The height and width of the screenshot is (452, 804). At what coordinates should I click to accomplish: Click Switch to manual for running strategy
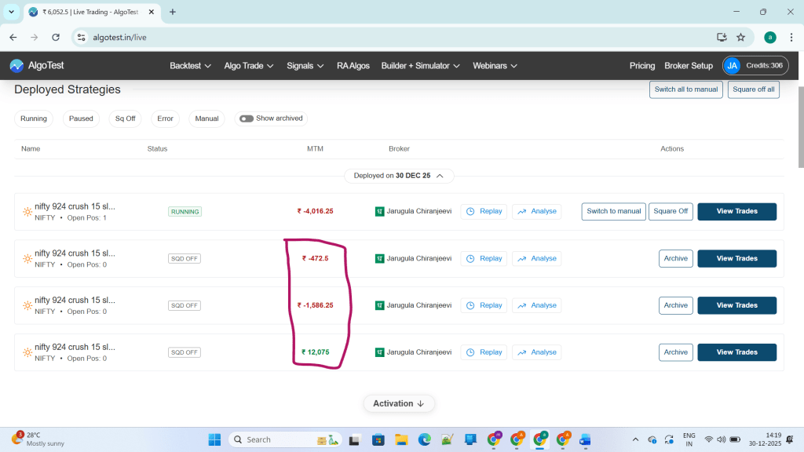pyautogui.click(x=613, y=211)
